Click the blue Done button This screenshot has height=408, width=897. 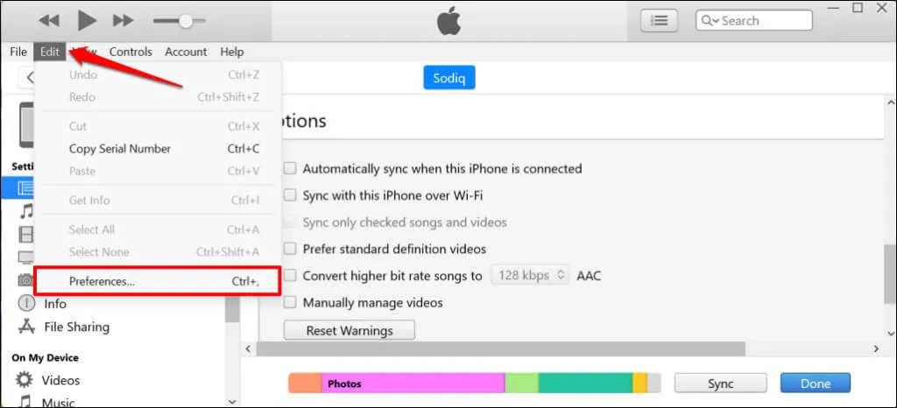[815, 383]
